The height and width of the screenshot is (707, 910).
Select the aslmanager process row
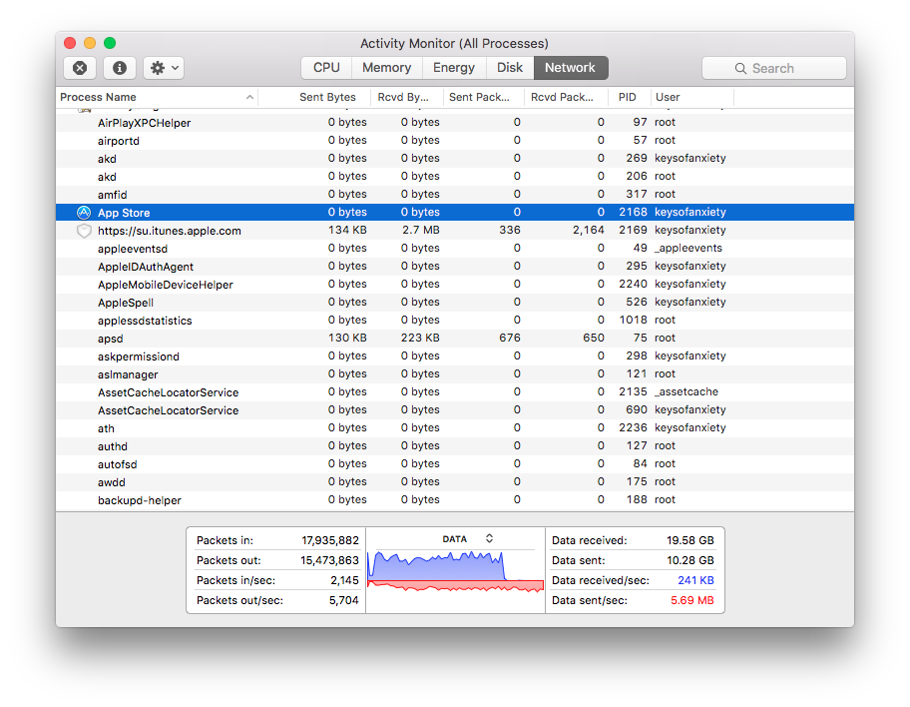pyautogui.click(x=455, y=374)
